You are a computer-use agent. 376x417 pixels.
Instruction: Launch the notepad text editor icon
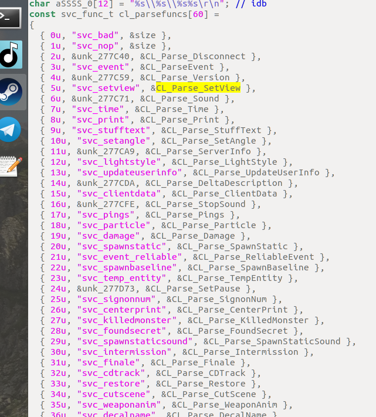[x=11, y=165]
